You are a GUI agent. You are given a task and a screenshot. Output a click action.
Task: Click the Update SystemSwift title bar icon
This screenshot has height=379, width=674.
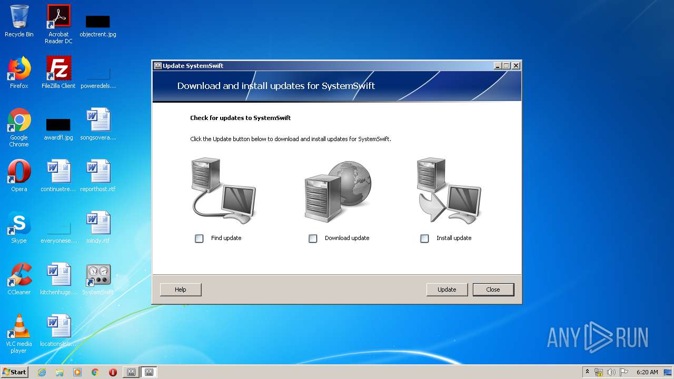click(157, 66)
